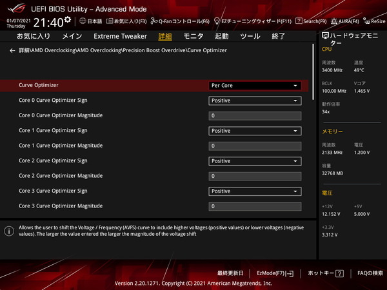The width and height of the screenshot is (387, 290).
Task: Select the 詳細 tab
Action: 165,36
